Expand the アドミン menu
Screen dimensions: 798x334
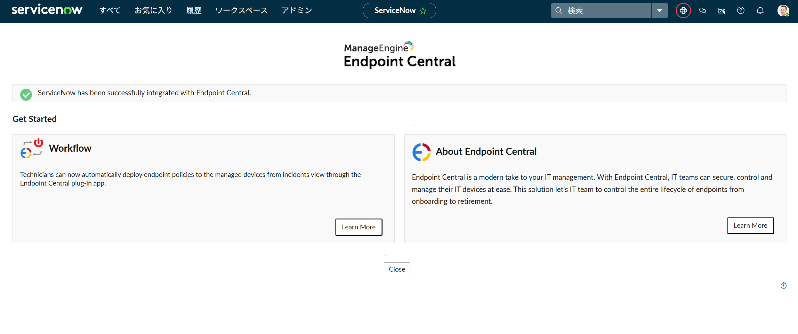297,11
